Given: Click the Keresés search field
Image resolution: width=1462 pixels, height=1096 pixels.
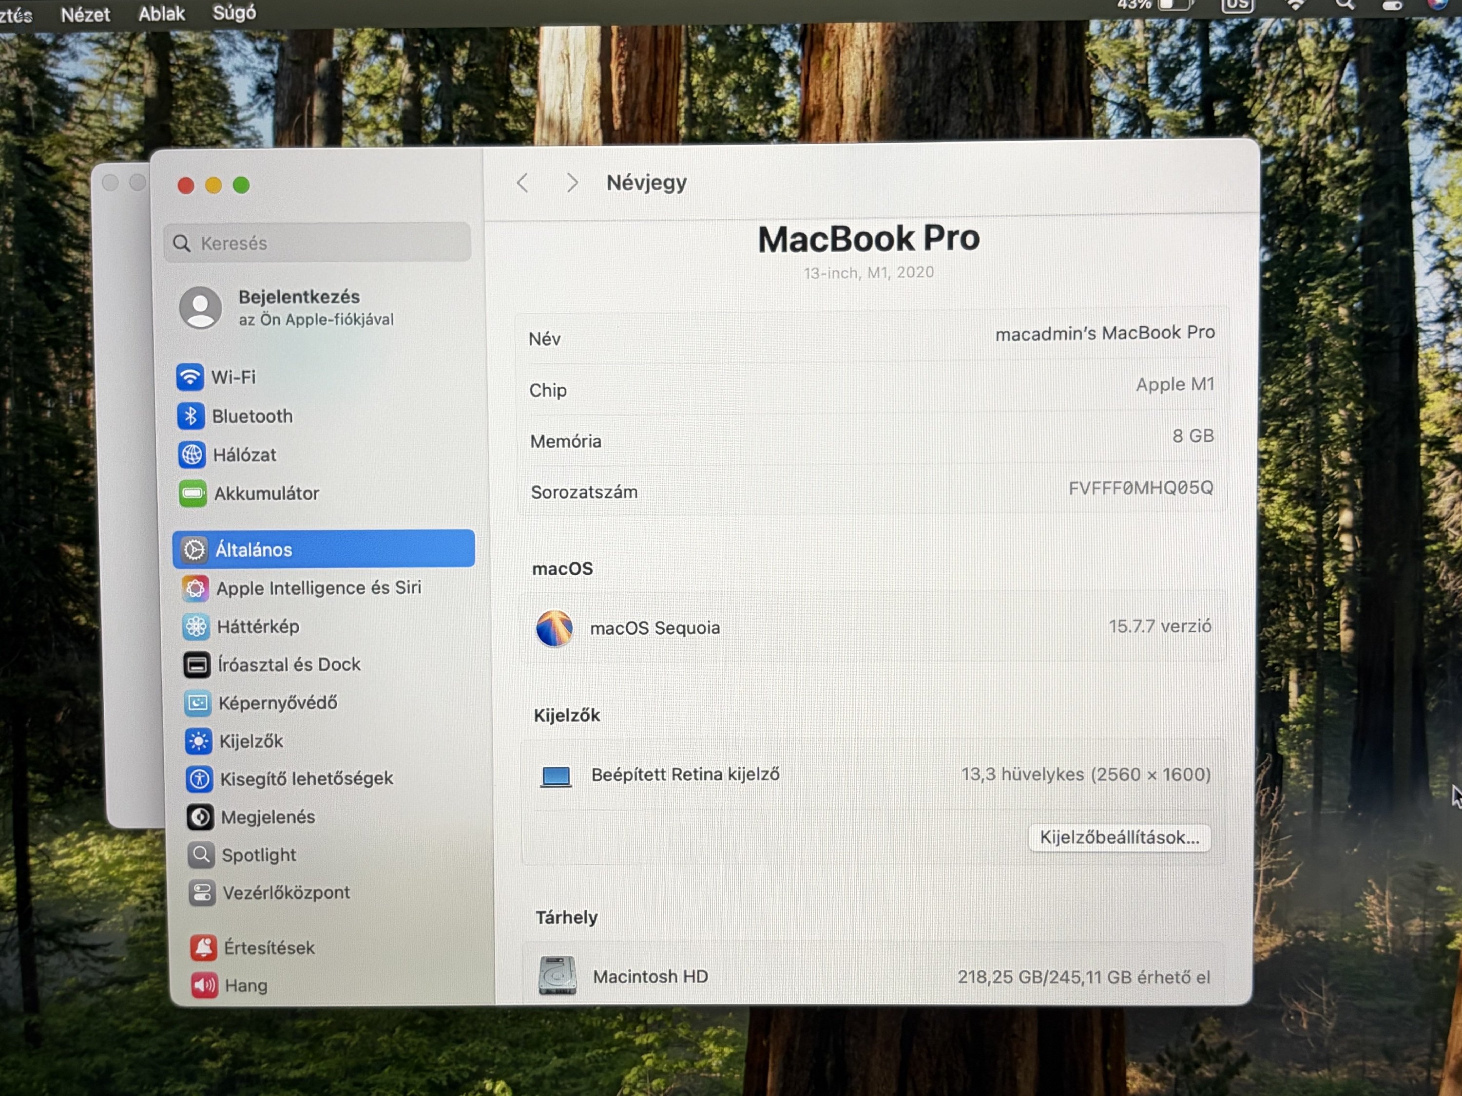Looking at the screenshot, I should pos(317,243).
